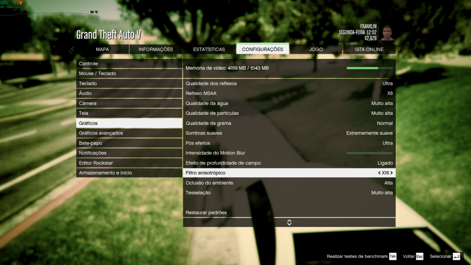Click the 'Memória de vídeo: 4189 MB / 6143 MB' text
The height and width of the screenshot is (265, 471).
(227, 68)
